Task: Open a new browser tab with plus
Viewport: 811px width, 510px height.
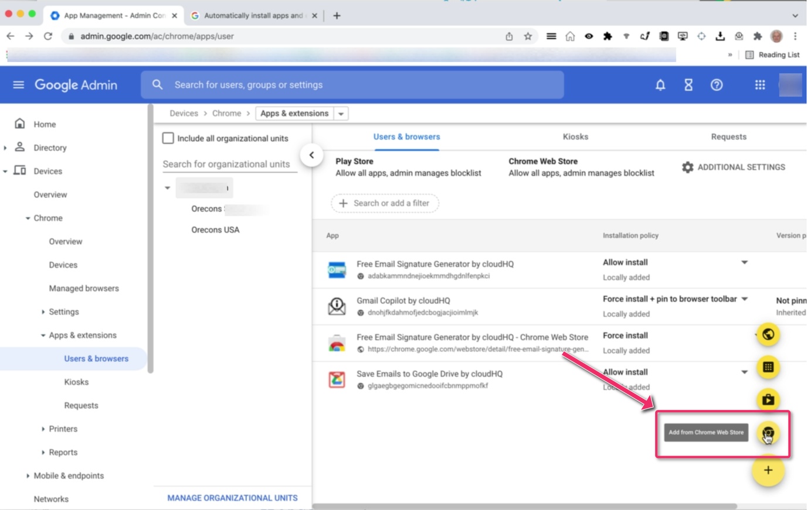Action: (337, 16)
